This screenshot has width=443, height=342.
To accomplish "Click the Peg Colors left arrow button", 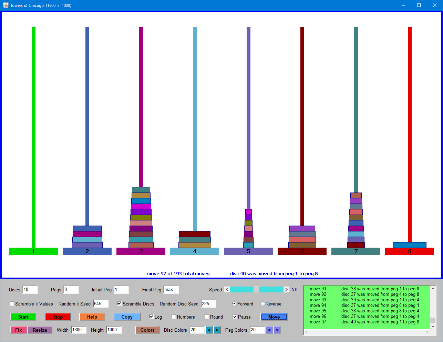I will click(x=269, y=330).
